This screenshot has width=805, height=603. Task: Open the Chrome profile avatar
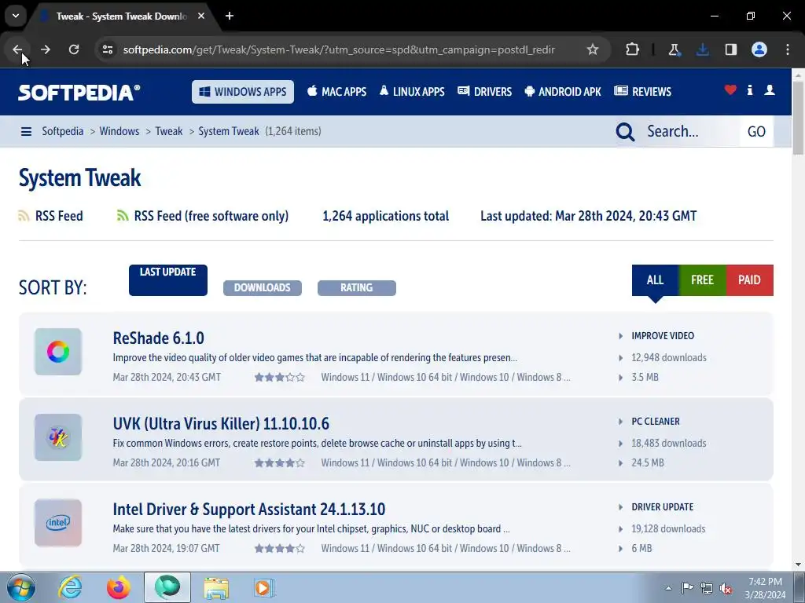click(x=759, y=49)
